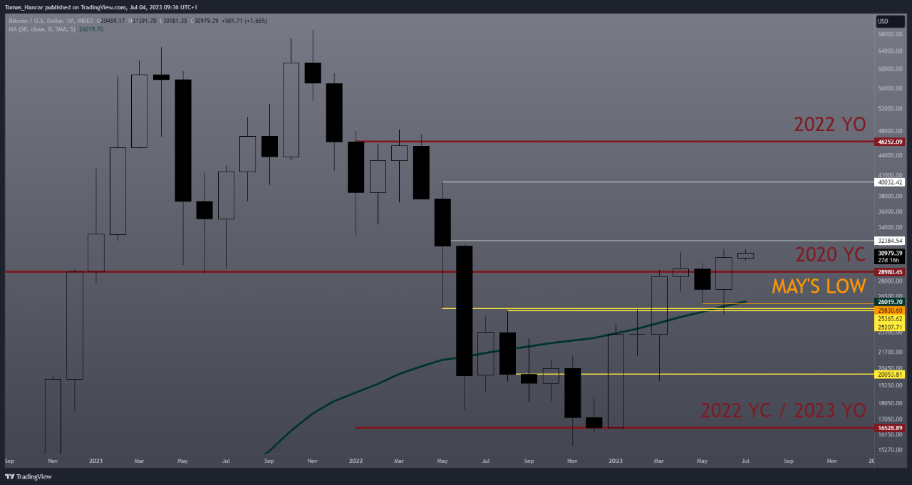The image size is (912, 485).
Task: Click the 15270.00 price axis tick
Action: click(890, 450)
